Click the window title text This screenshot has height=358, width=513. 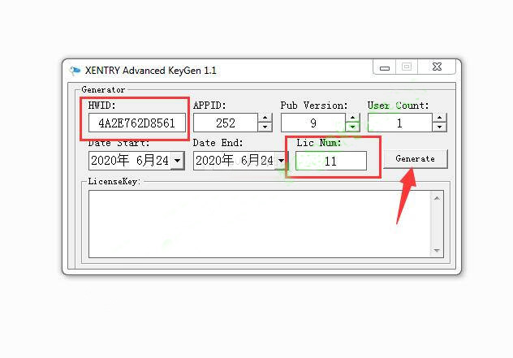(x=151, y=71)
